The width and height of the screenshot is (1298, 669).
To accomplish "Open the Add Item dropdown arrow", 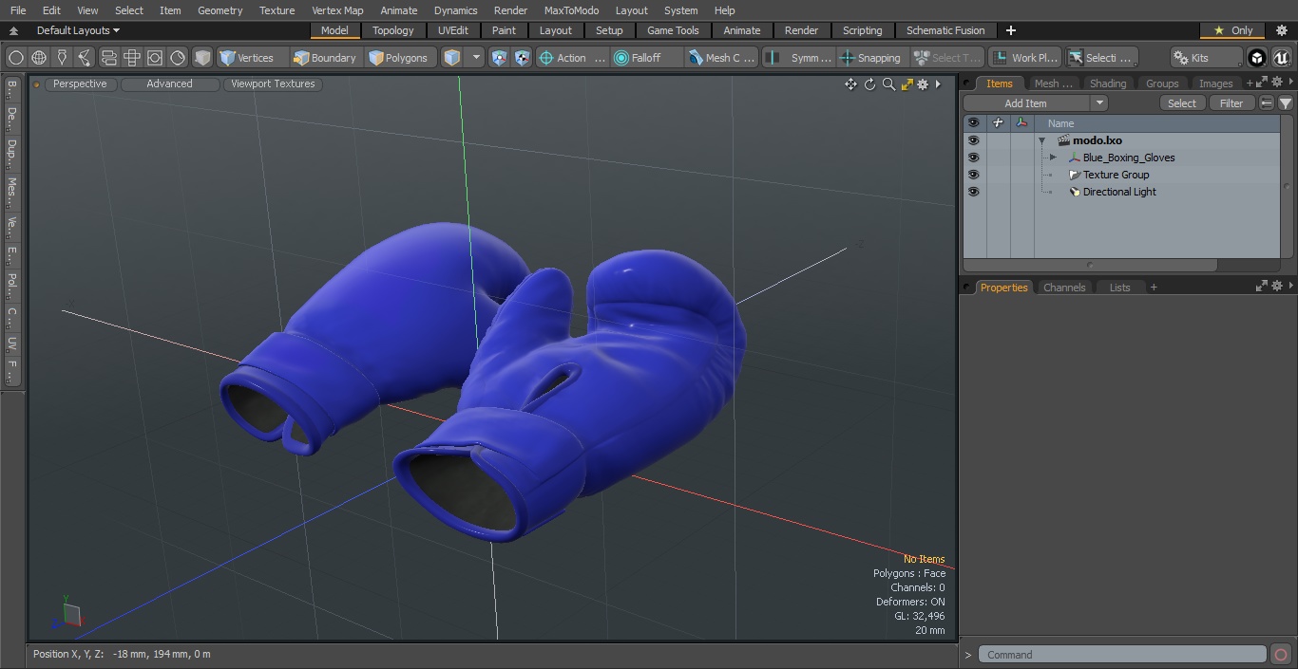I will click(1099, 103).
